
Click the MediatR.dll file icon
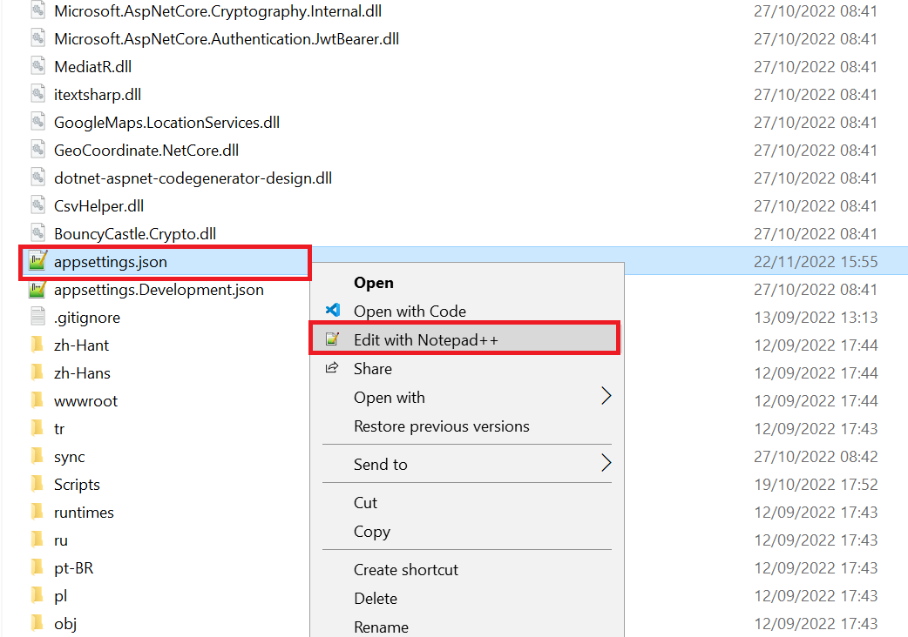coord(37,66)
